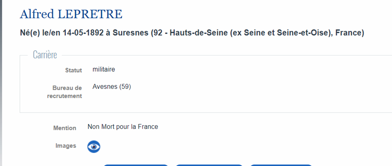Click the birth date 14-05-1892
The height and width of the screenshot is (166, 392).
(x=83, y=33)
